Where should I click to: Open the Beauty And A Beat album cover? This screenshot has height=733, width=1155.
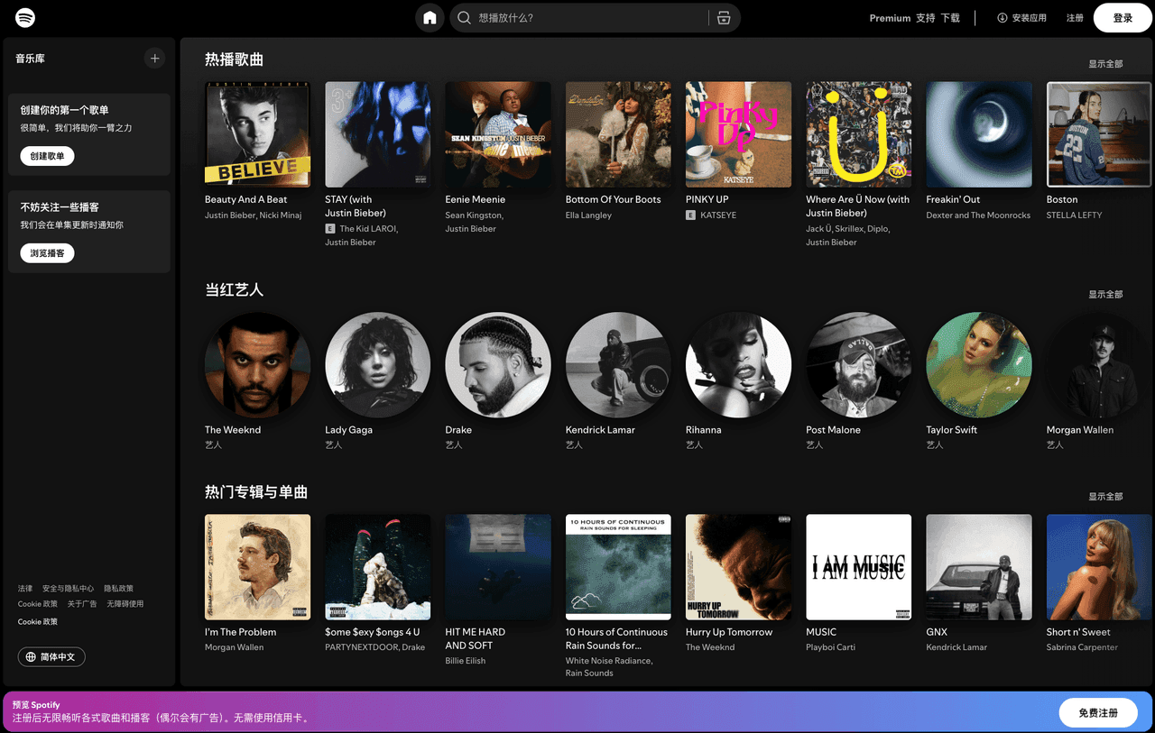click(x=257, y=133)
